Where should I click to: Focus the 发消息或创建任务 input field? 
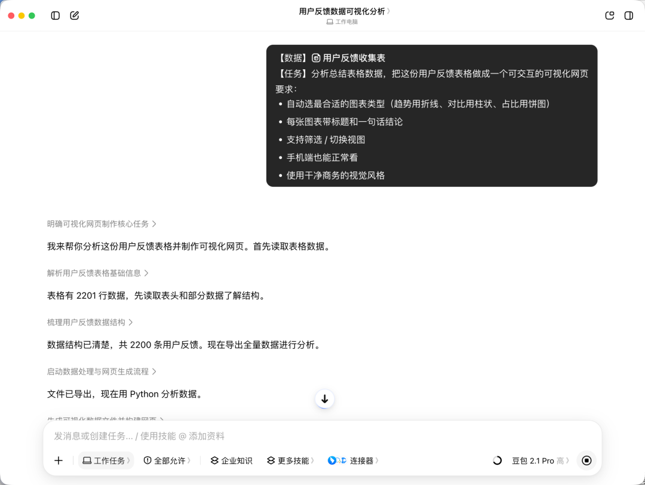point(322,436)
